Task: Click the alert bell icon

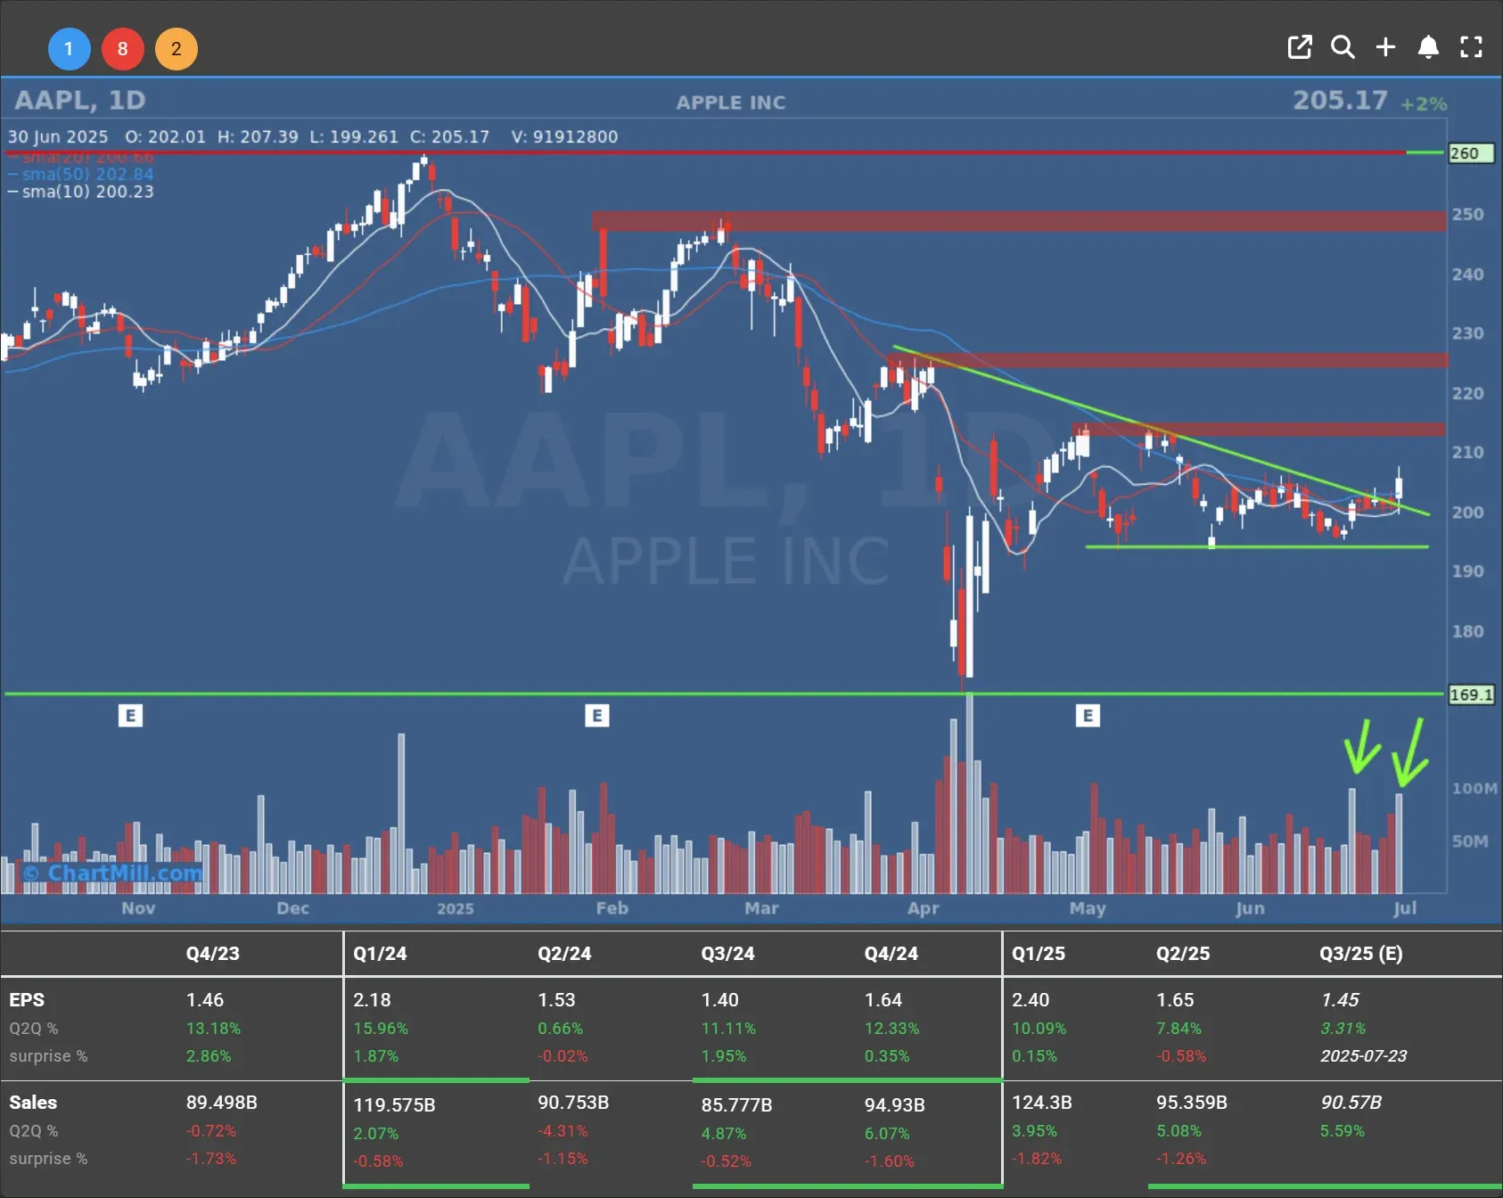Action: coord(1428,47)
